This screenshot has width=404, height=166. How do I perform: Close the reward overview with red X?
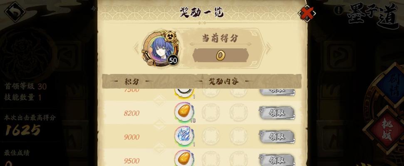307,12
